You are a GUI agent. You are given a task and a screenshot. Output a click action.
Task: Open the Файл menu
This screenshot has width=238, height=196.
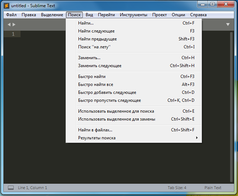(11, 15)
